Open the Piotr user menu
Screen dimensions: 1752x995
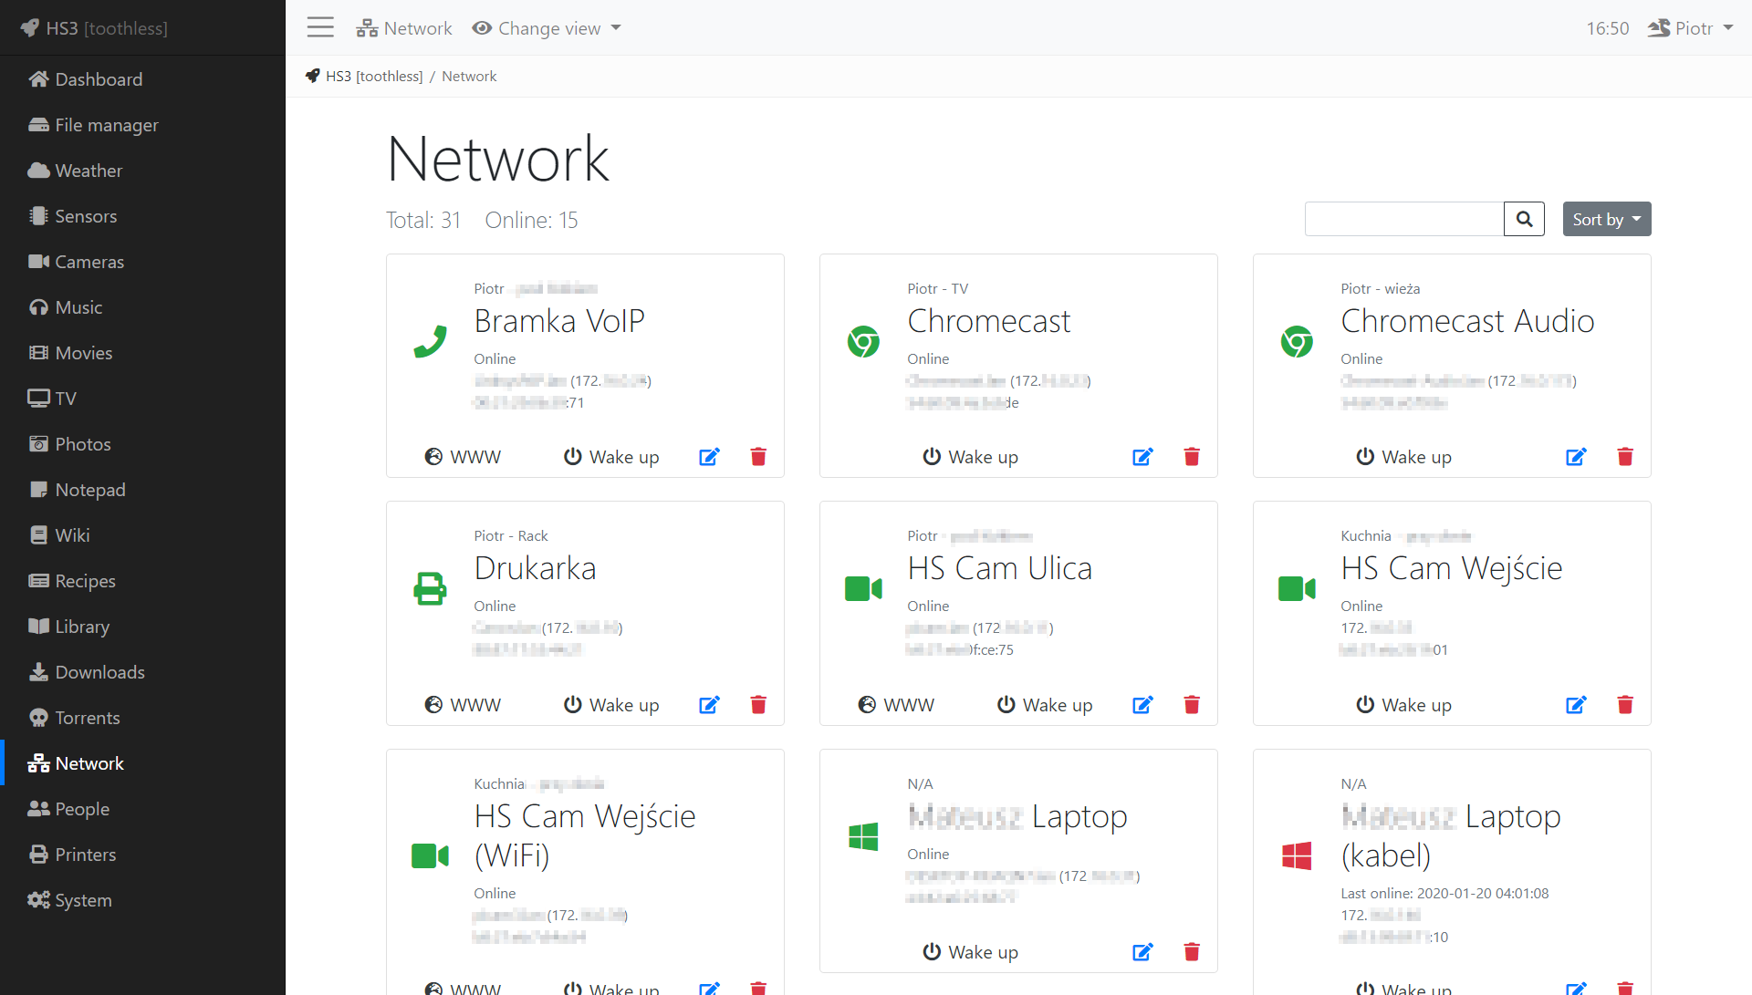1691,28
